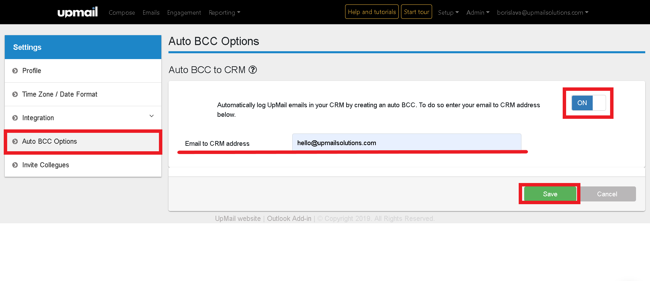Click the arrow icon next to Profile
650x281 pixels.
15,71
